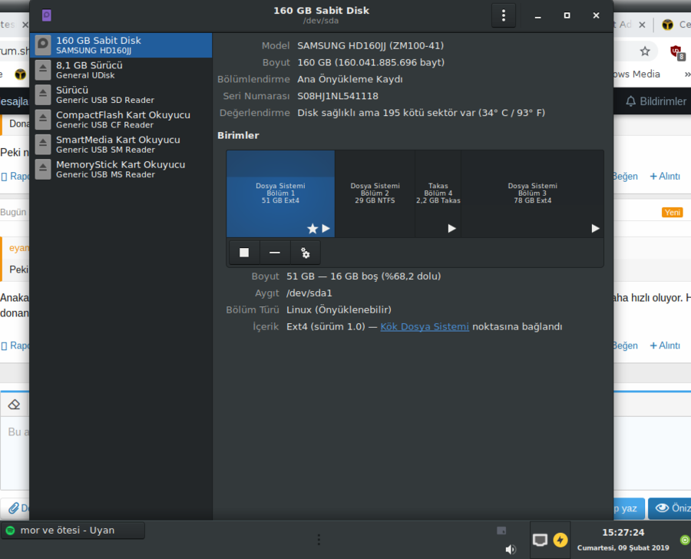Viewport: 691px width, 559px height.
Task: Open the yellow power lightning tray icon
Action: [x=560, y=540]
